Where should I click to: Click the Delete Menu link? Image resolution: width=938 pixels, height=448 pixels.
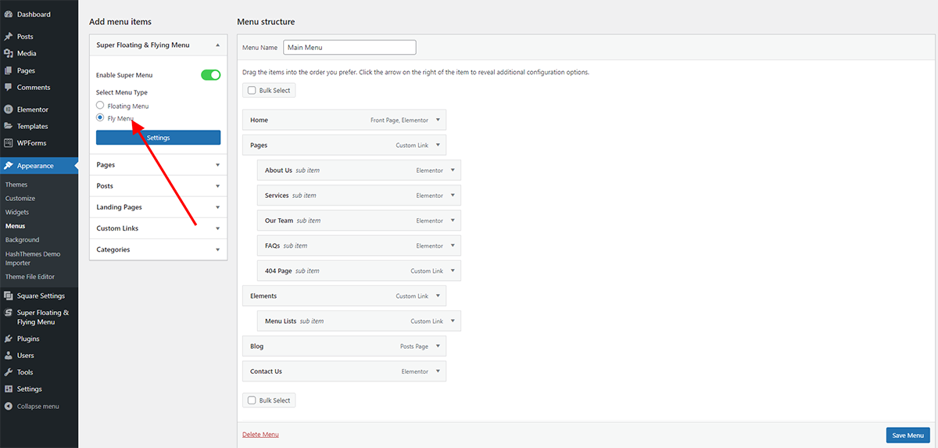tap(260, 435)
